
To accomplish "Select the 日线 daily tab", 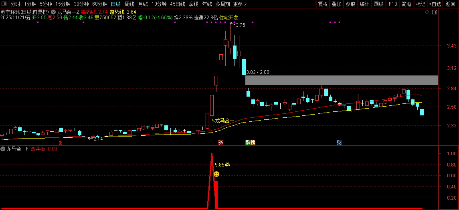I will (116, 4).
